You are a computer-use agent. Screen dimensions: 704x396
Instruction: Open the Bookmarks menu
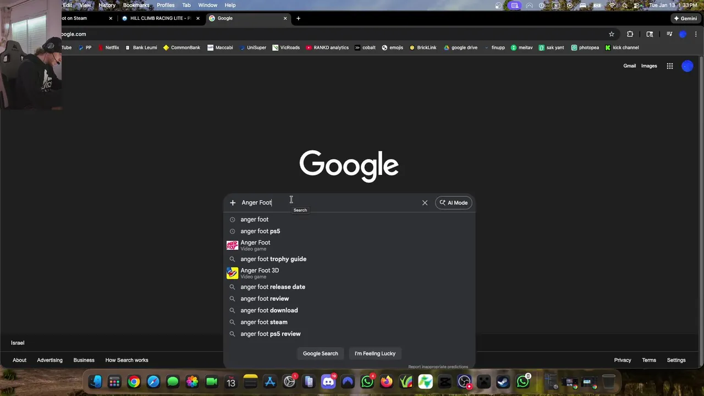pos(136,5)
